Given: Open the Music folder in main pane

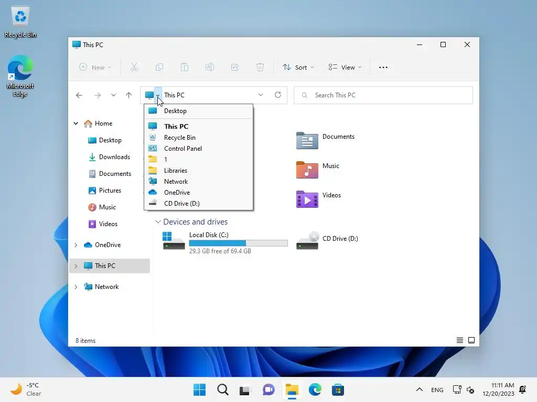Looking at the screenshot, I should coord(307,170).
